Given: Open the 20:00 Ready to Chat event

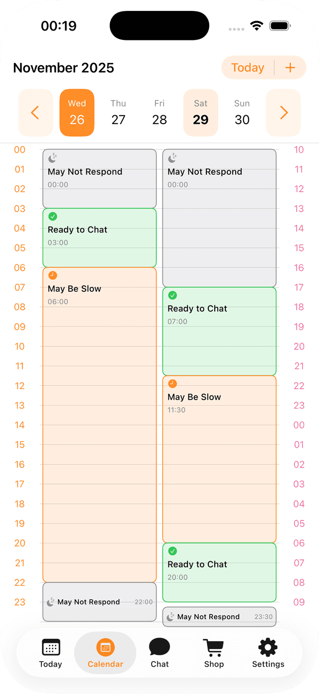Looking at the screenshot, I should pyautogui.click(x=219, y=571).
